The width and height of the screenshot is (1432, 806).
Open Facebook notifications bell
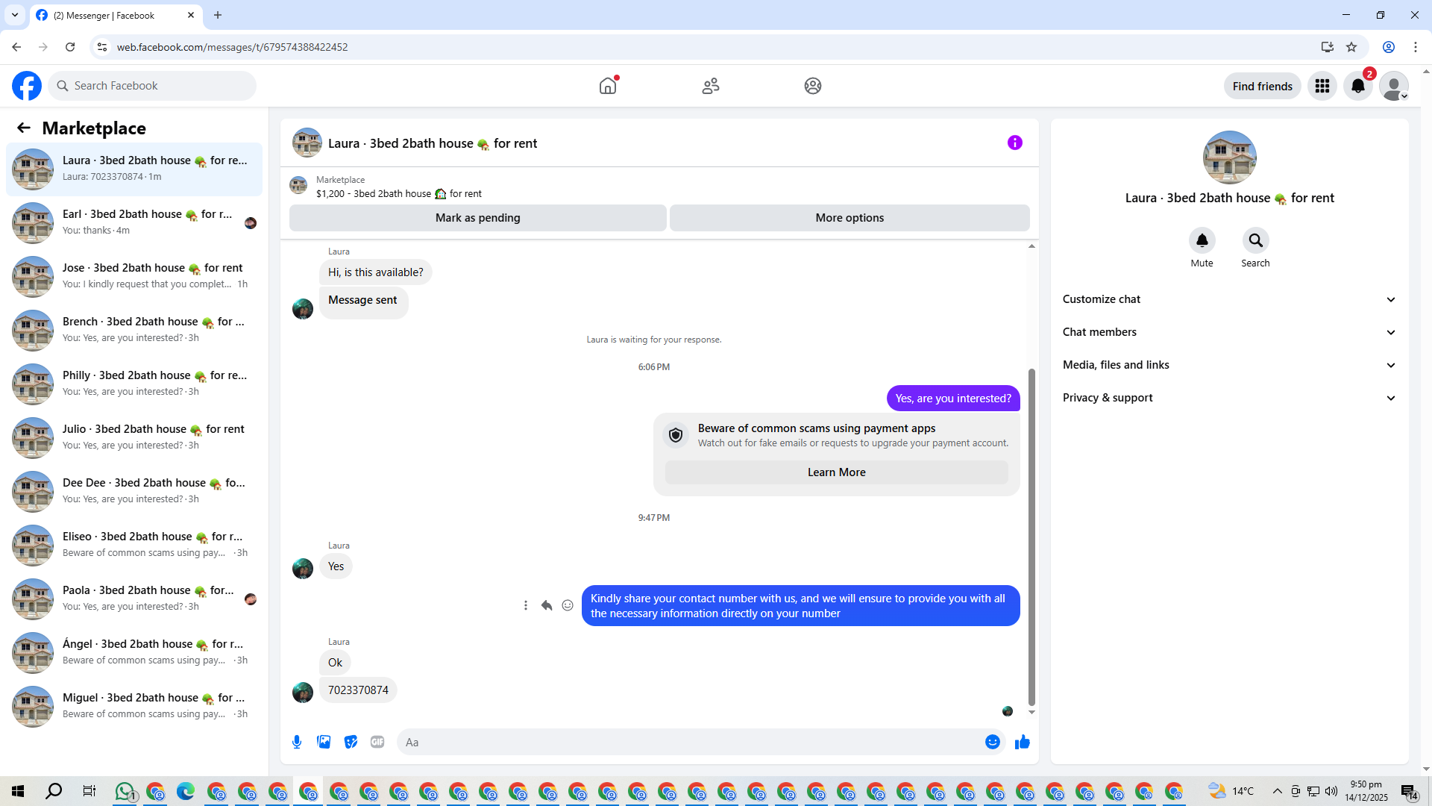pyautogui.click(x=1357, y=86)
